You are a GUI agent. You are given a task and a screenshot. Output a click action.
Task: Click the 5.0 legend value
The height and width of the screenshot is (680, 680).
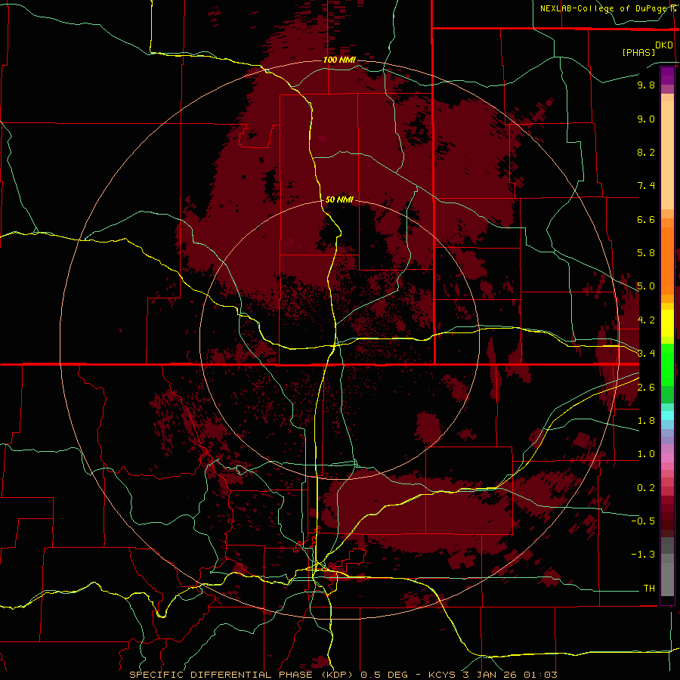pos(646,286)
